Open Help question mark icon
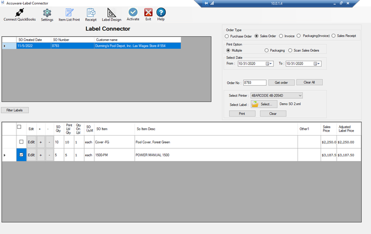This screenshot has width=371, height=234. pos(161,12)
